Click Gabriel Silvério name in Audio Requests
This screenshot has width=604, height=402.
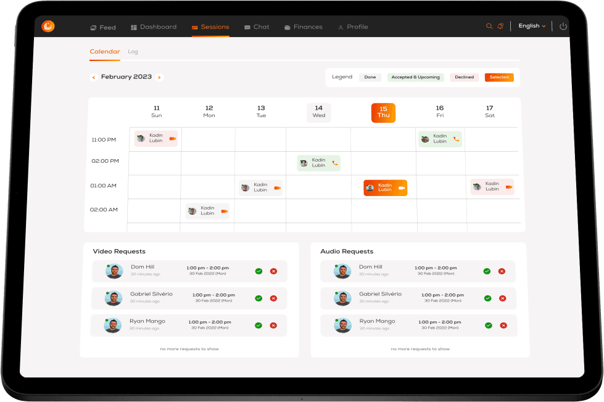click(380, 294)
